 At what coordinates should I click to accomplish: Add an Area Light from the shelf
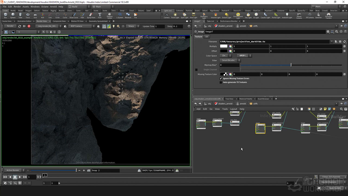pyautogui.click(x=193, y=16)
